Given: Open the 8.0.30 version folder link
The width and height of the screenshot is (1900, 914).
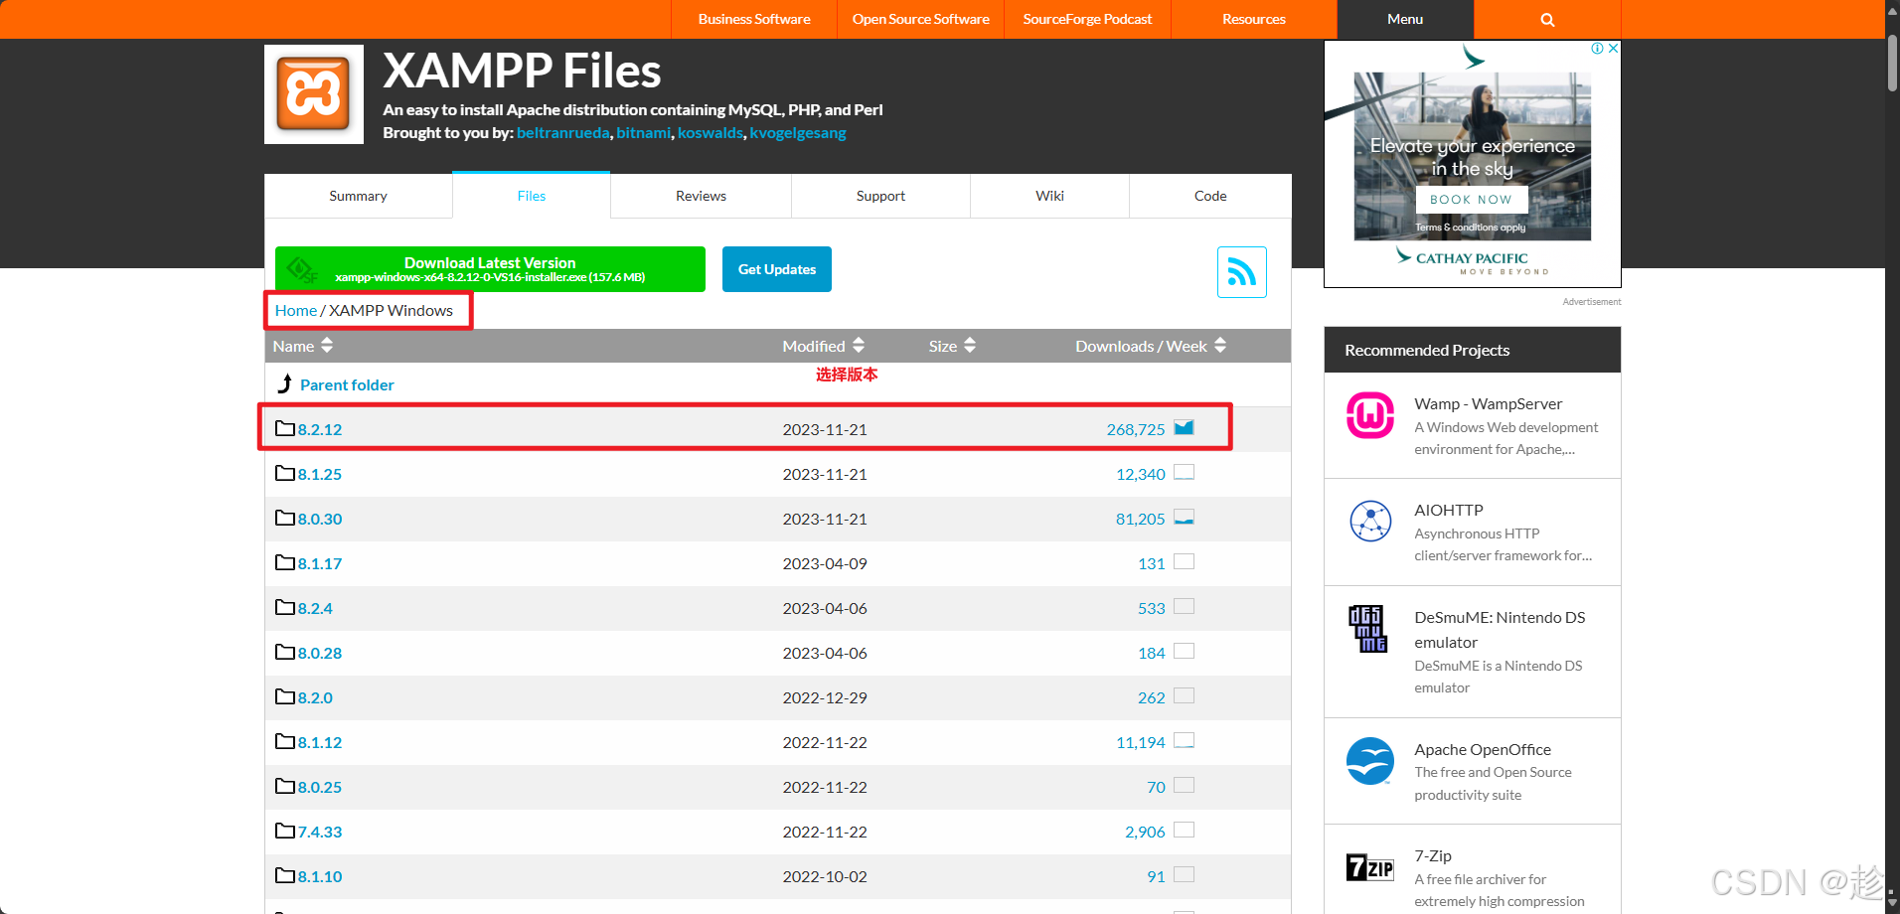Looking at the screenshot, I should click(320, 519).
